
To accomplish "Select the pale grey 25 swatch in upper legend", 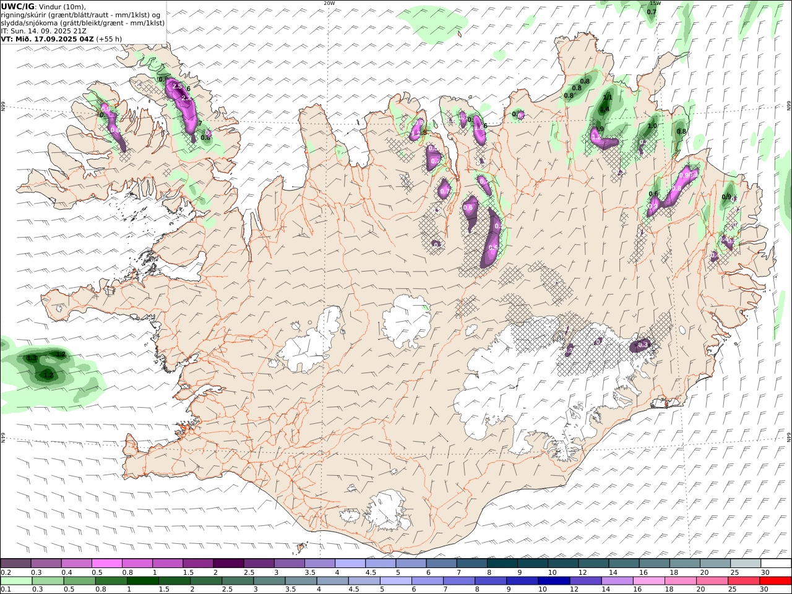I will click(x=746, y=563).
